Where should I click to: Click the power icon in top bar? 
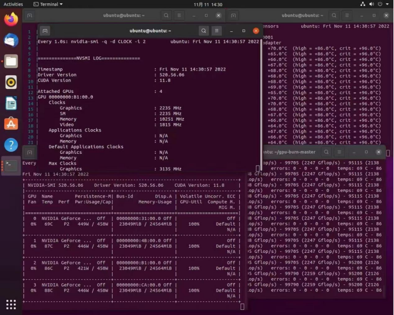coord(380,4)
